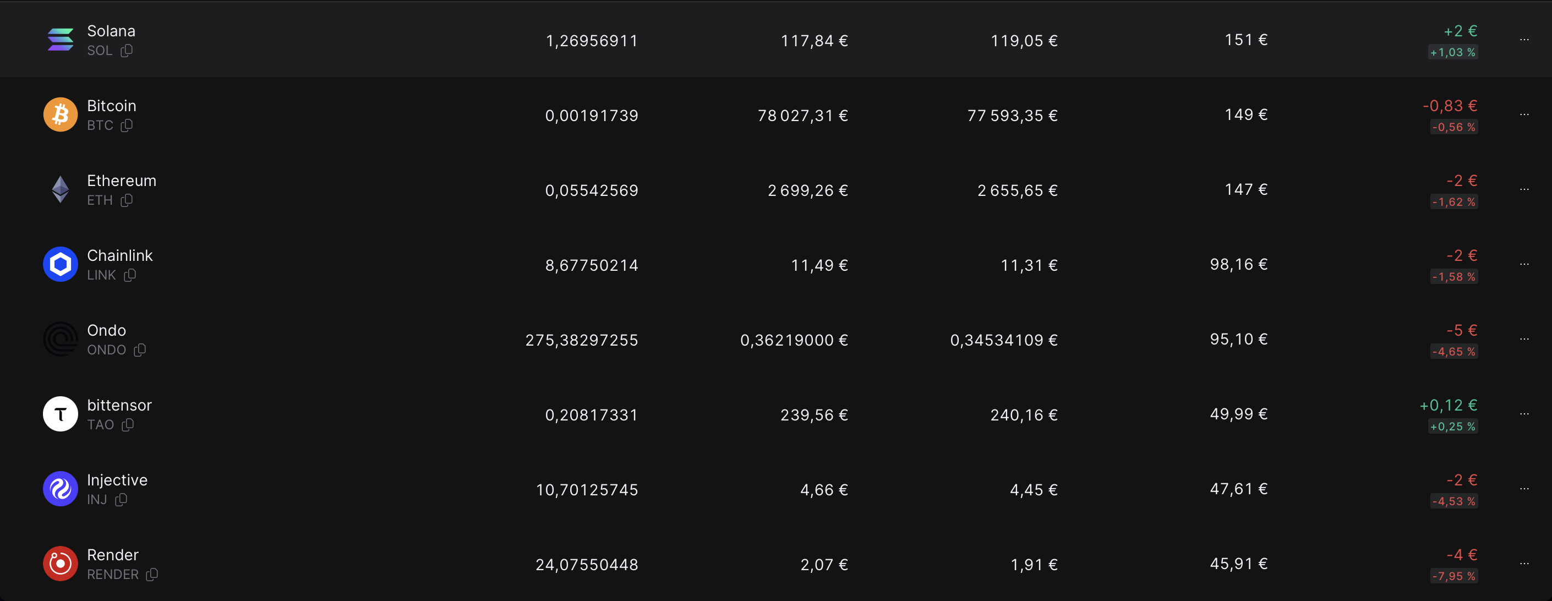Open more options for Solana row

pos(1524,40)
